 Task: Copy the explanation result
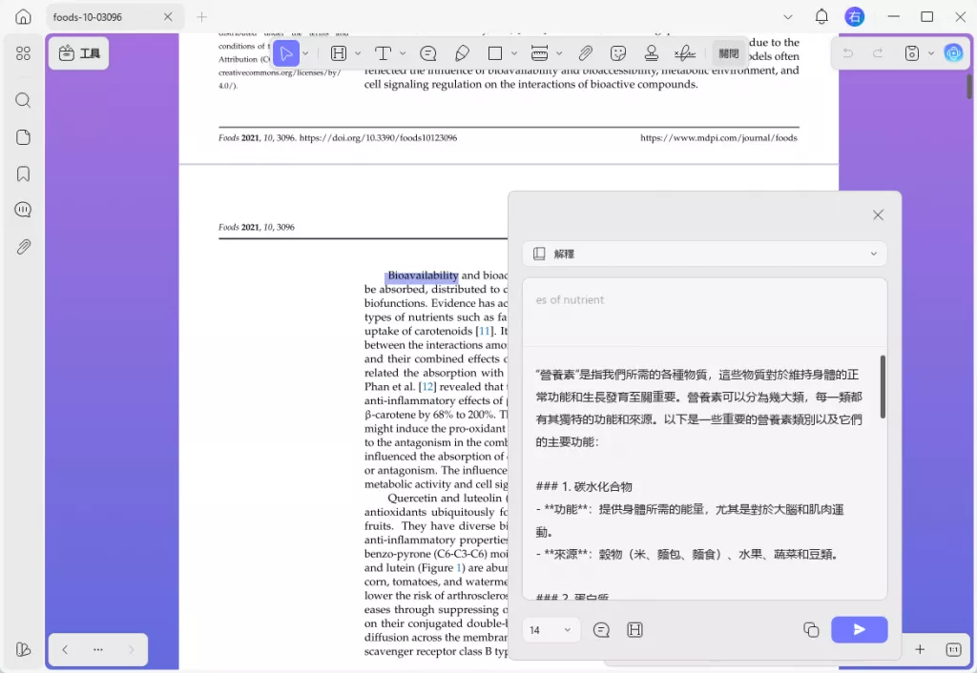(811, 630)
